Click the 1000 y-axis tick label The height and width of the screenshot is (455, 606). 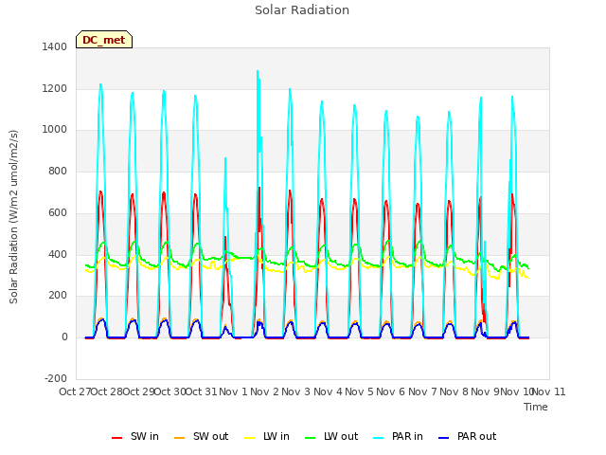pyautogui.click(x=55, y=130)
